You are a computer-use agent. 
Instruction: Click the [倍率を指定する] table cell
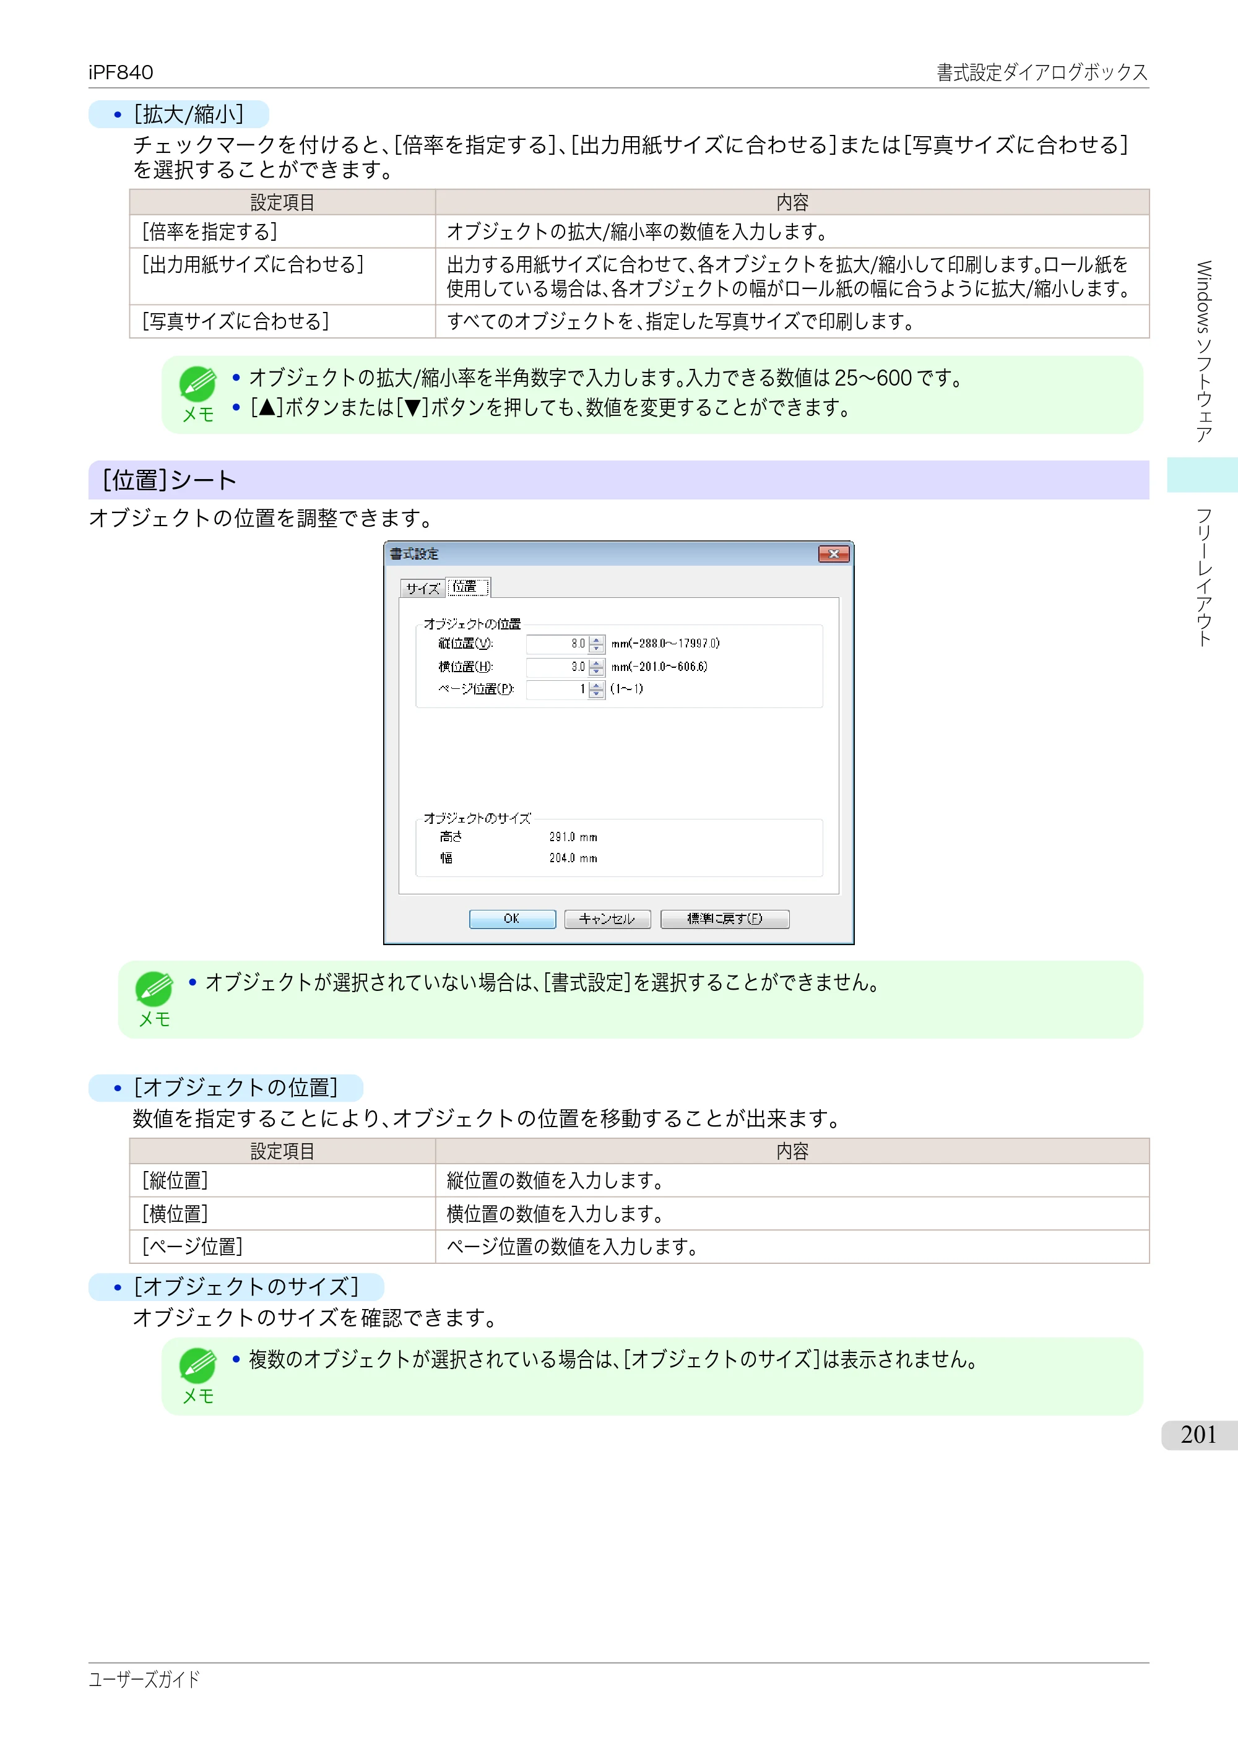(x=282, y=231)
